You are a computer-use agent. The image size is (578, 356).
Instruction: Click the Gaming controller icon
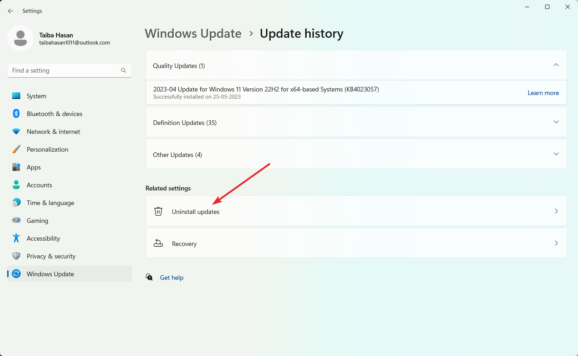[16, 220]
